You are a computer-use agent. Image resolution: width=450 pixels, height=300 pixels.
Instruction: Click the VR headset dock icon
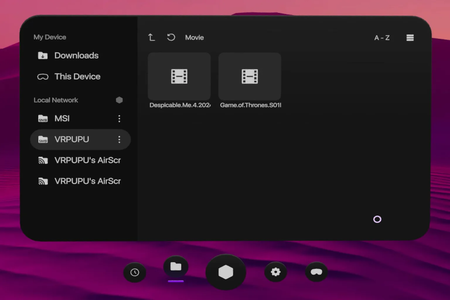pyautogui.click(x=316, y=272)
